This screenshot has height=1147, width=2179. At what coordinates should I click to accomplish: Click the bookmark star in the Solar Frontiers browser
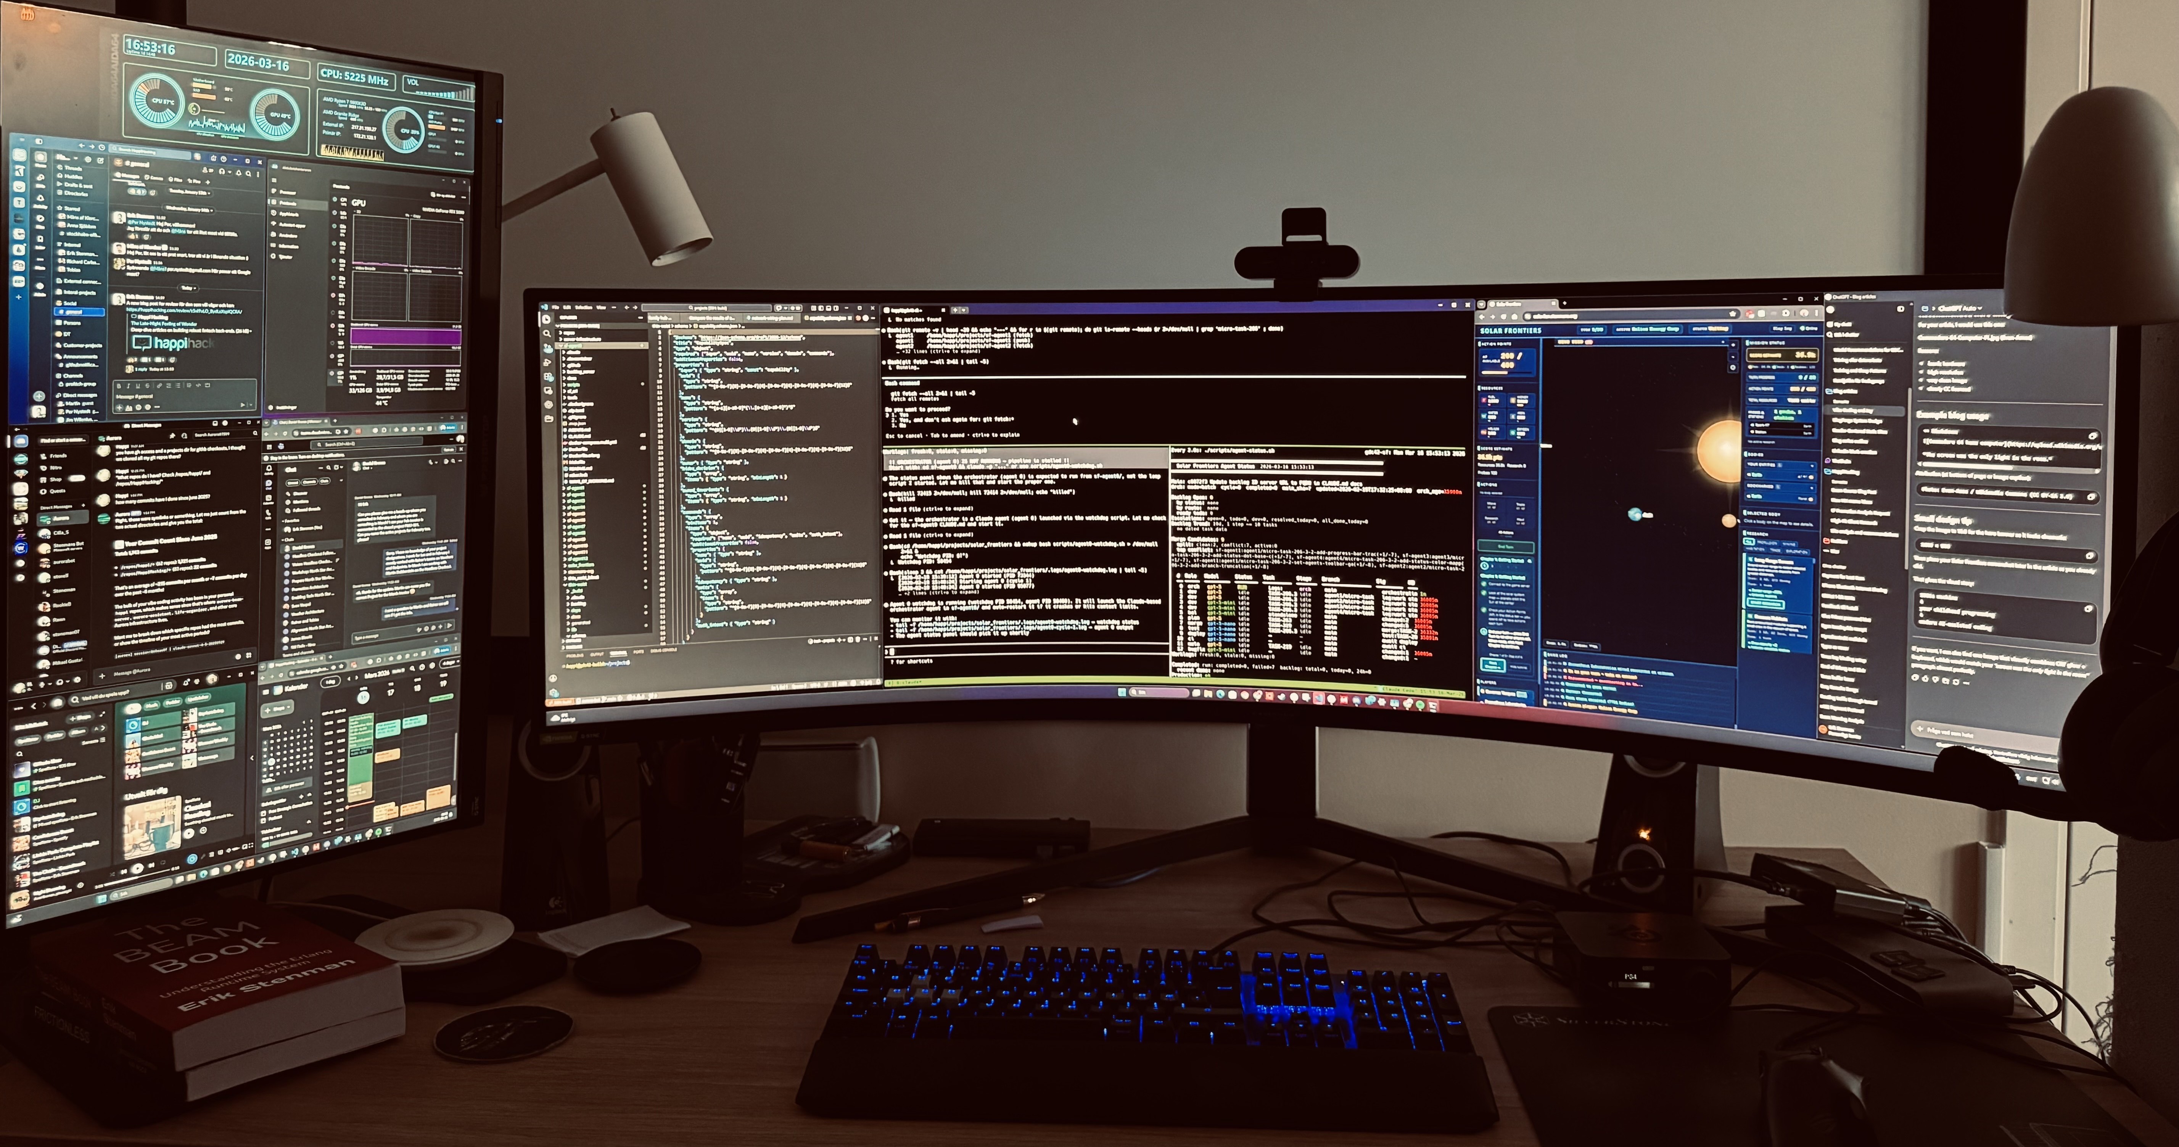[1732, 314]
